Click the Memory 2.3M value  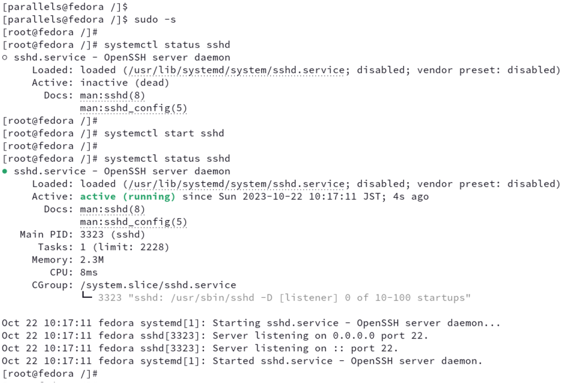pyautogui.click(x=92, y=260)
